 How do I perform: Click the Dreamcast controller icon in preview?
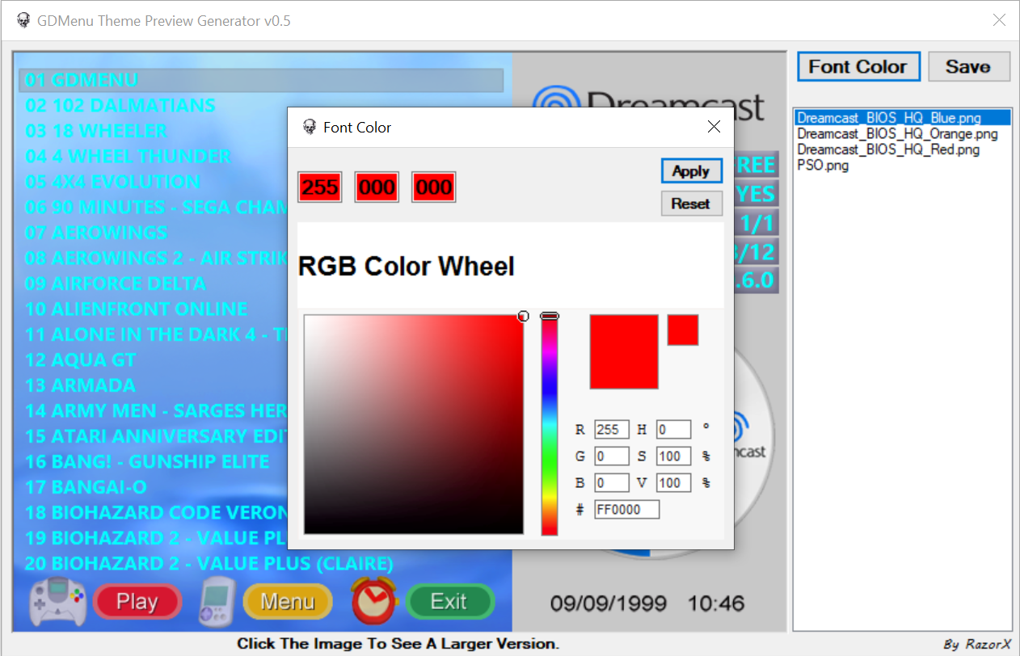[x=58, y=600]
